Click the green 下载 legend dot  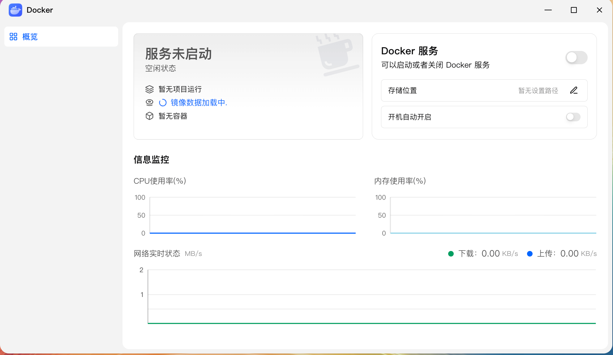click(451, 254)
